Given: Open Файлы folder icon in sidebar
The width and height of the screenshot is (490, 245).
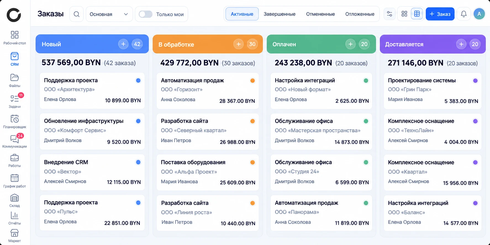Looking at the screenshot, I should click(x=14, y=77).
